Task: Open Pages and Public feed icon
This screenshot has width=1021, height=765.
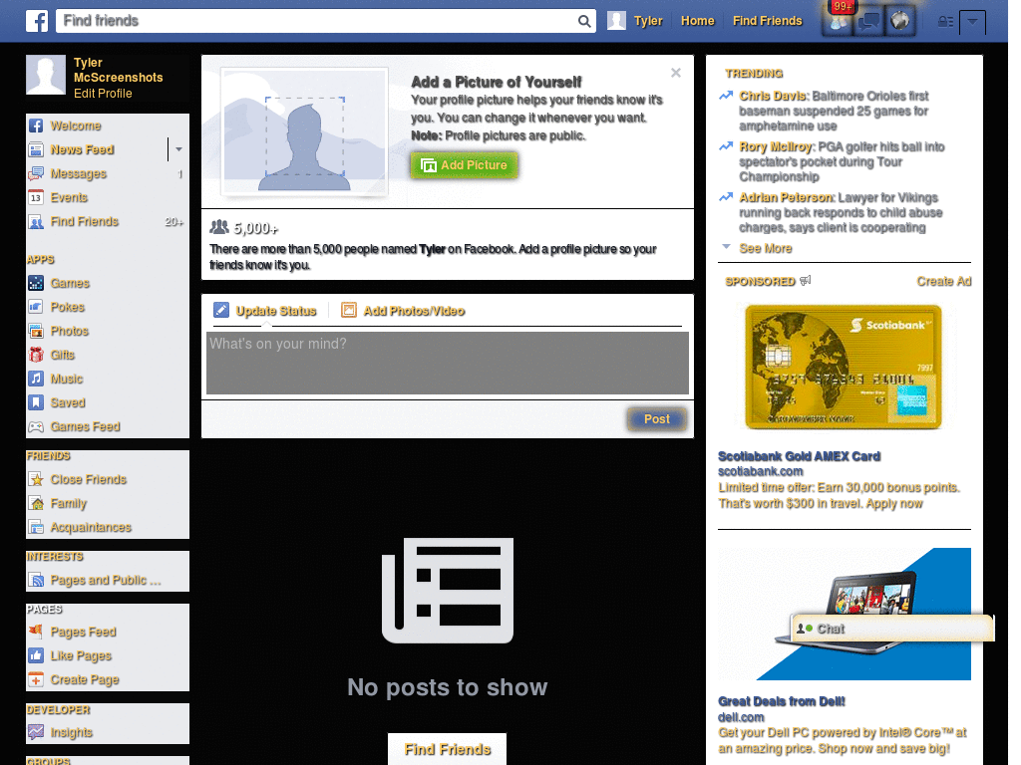Action: [x=36, y=581]
